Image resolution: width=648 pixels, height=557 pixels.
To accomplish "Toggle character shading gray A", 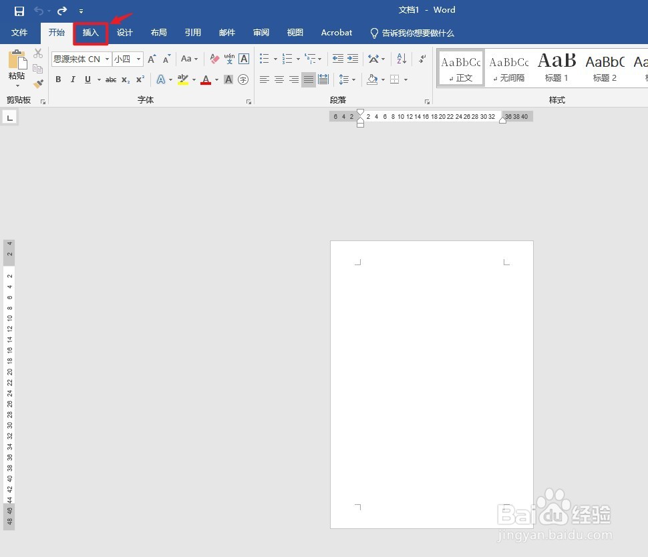I will coord(228,79).
